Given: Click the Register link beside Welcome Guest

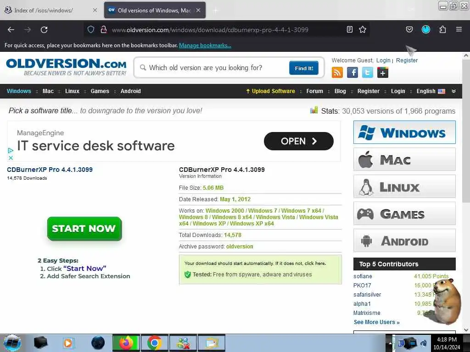Looking at the screenshot, I should coord(407,60).
